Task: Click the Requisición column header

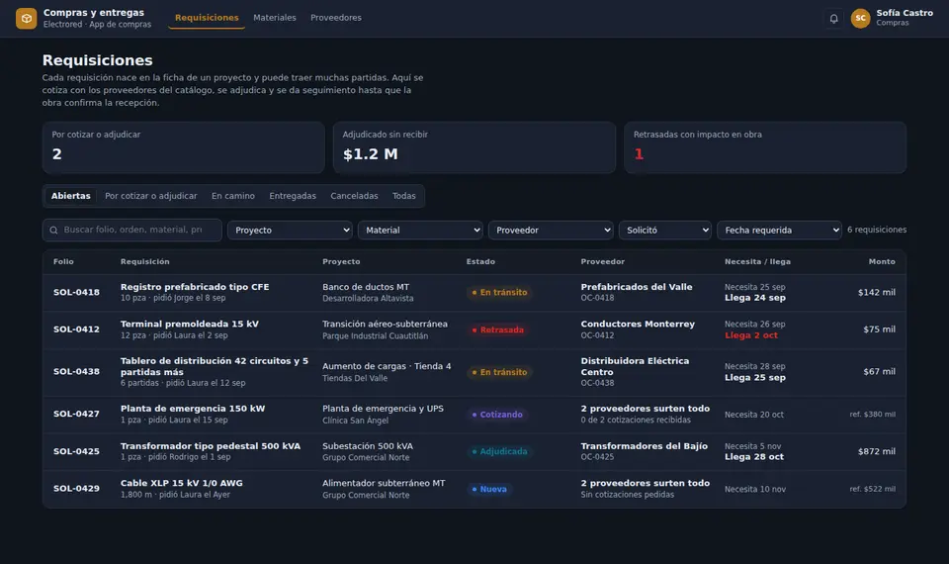Action: pyautogui.click(x=144, y=261)
